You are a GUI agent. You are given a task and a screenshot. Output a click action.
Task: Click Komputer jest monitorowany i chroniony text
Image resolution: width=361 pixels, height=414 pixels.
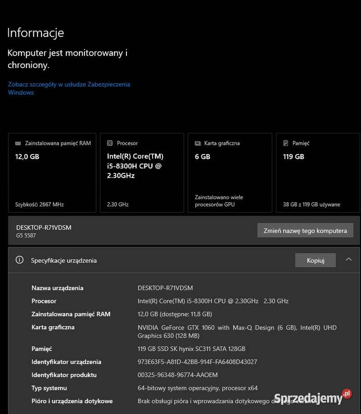click(x=67, y=59)
